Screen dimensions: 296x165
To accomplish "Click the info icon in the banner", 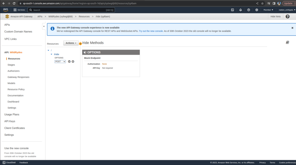I will (x=53, y=29).
